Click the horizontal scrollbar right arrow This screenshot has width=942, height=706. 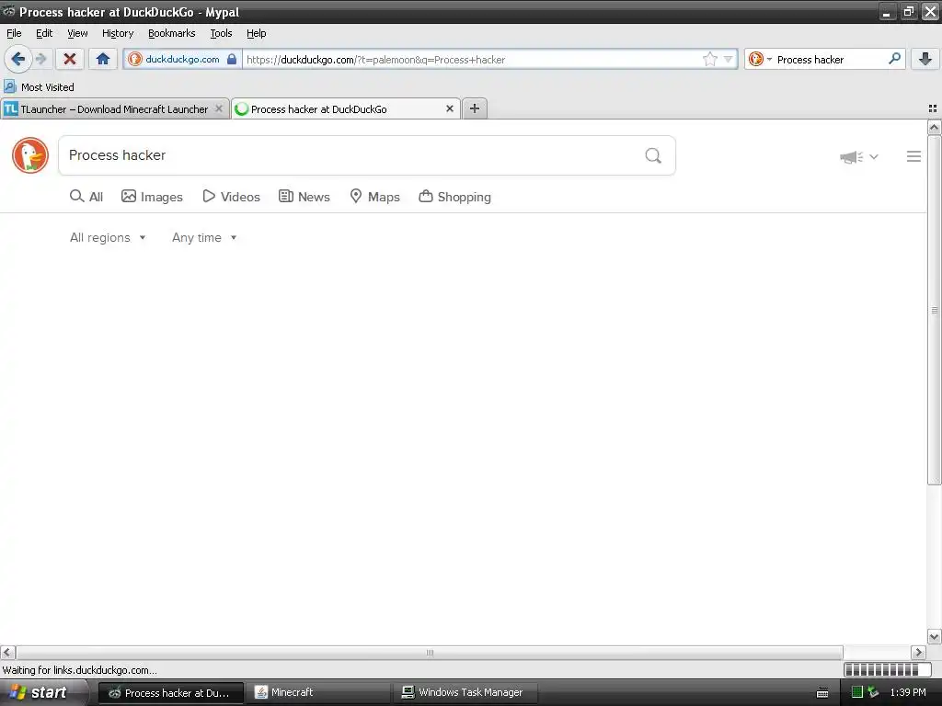point(919,652)
